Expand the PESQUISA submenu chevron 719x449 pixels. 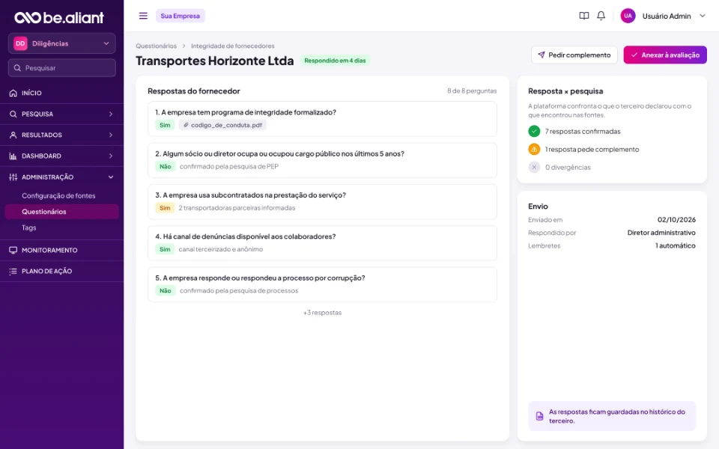pyautogui.click(x=111, y=114)
